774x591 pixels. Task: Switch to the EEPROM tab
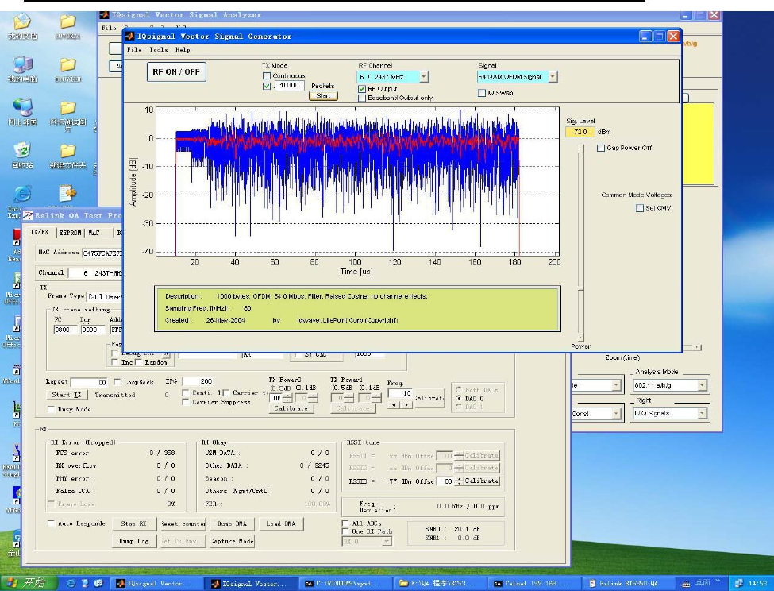[x=69, y=233]
